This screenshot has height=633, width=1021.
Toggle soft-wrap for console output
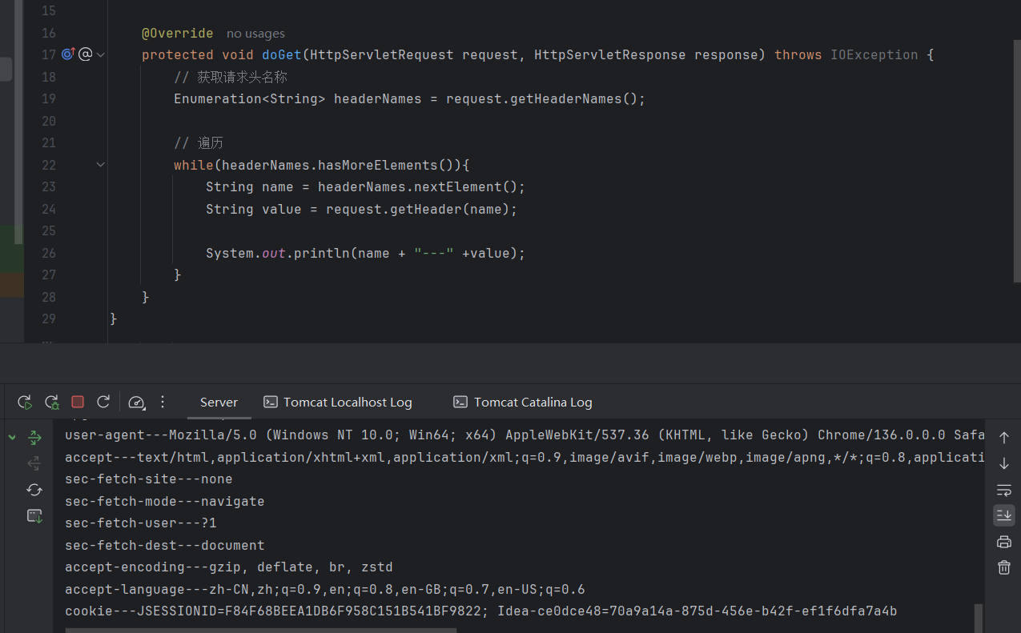tap(1003, 491)
